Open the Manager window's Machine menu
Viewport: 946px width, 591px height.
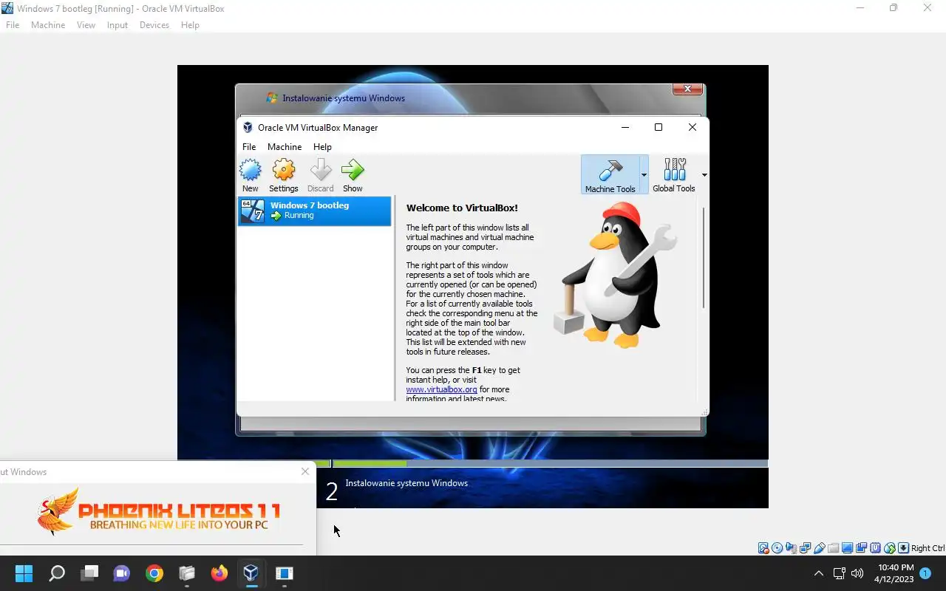285,147
